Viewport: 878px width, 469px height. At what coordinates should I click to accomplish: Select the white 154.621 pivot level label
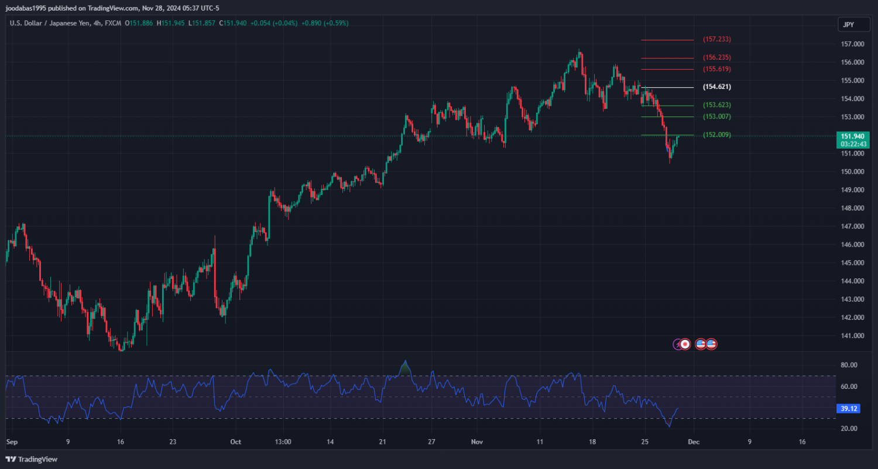716,87
